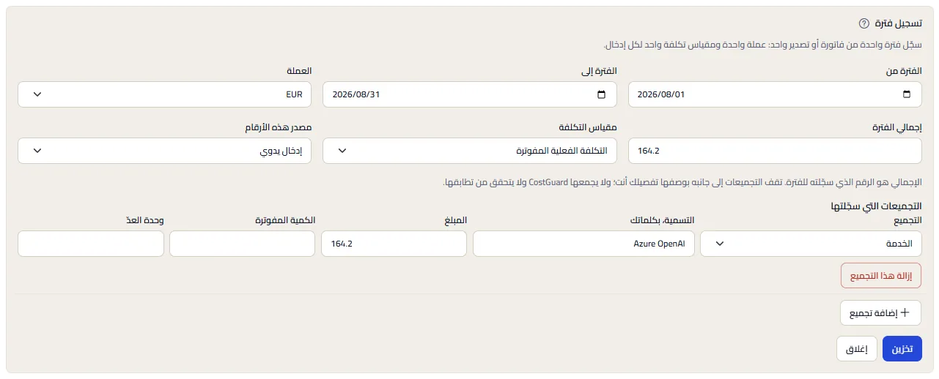Open the مقياس التكلفة dropdown
Viewport: 939px width, 379px height.
(x=470, y=151)
